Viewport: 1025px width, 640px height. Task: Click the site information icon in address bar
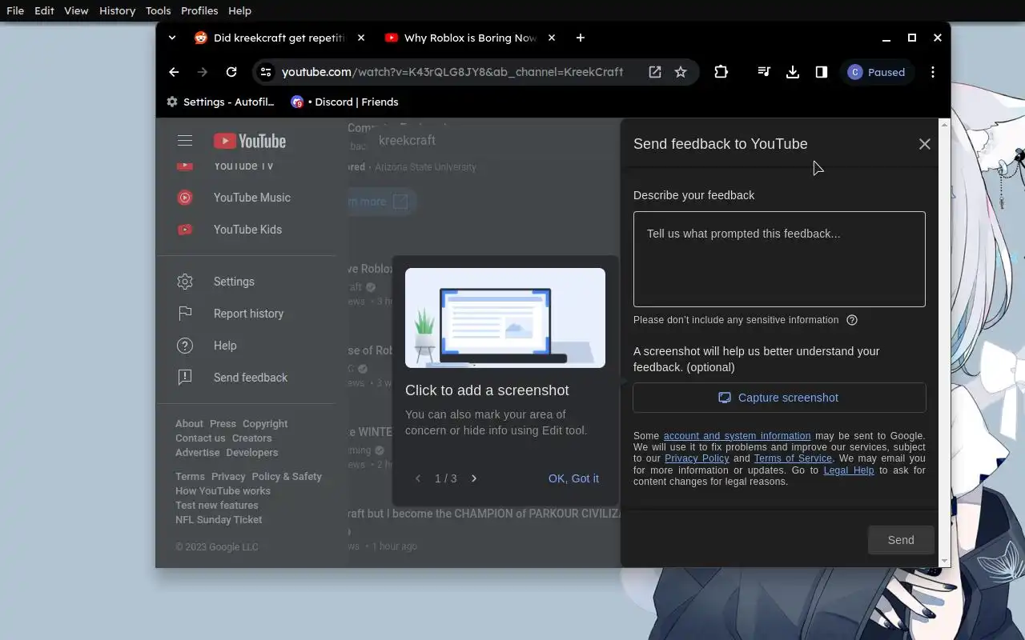coord(267,72)
